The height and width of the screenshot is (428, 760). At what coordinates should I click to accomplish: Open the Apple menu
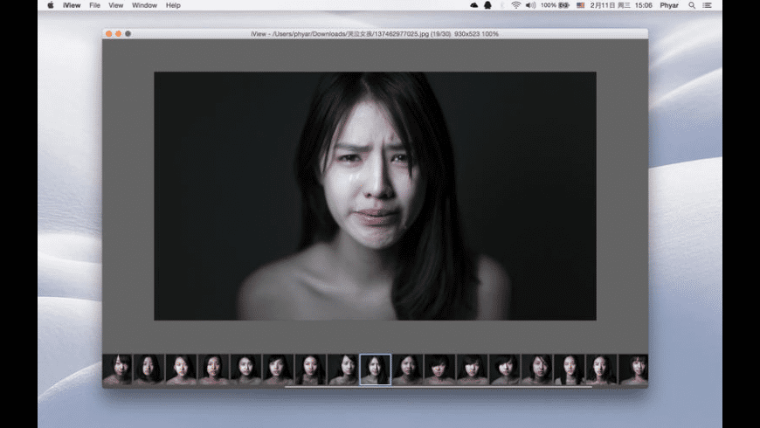click(50, 5)
